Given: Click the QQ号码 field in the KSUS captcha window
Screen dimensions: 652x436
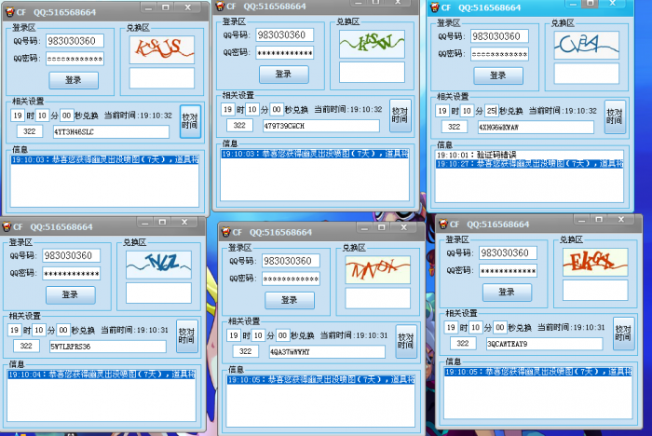Looking at the screenshot, I should pyautogui.click(x=75, y=41).
